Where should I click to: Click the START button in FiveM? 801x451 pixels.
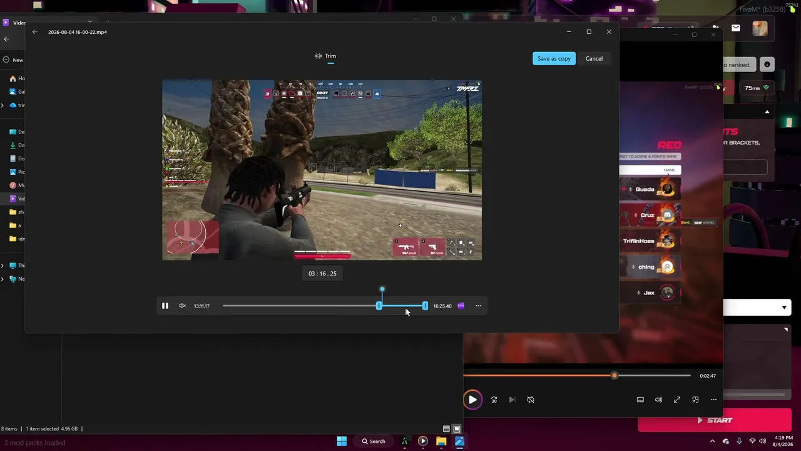click(713, 420)
